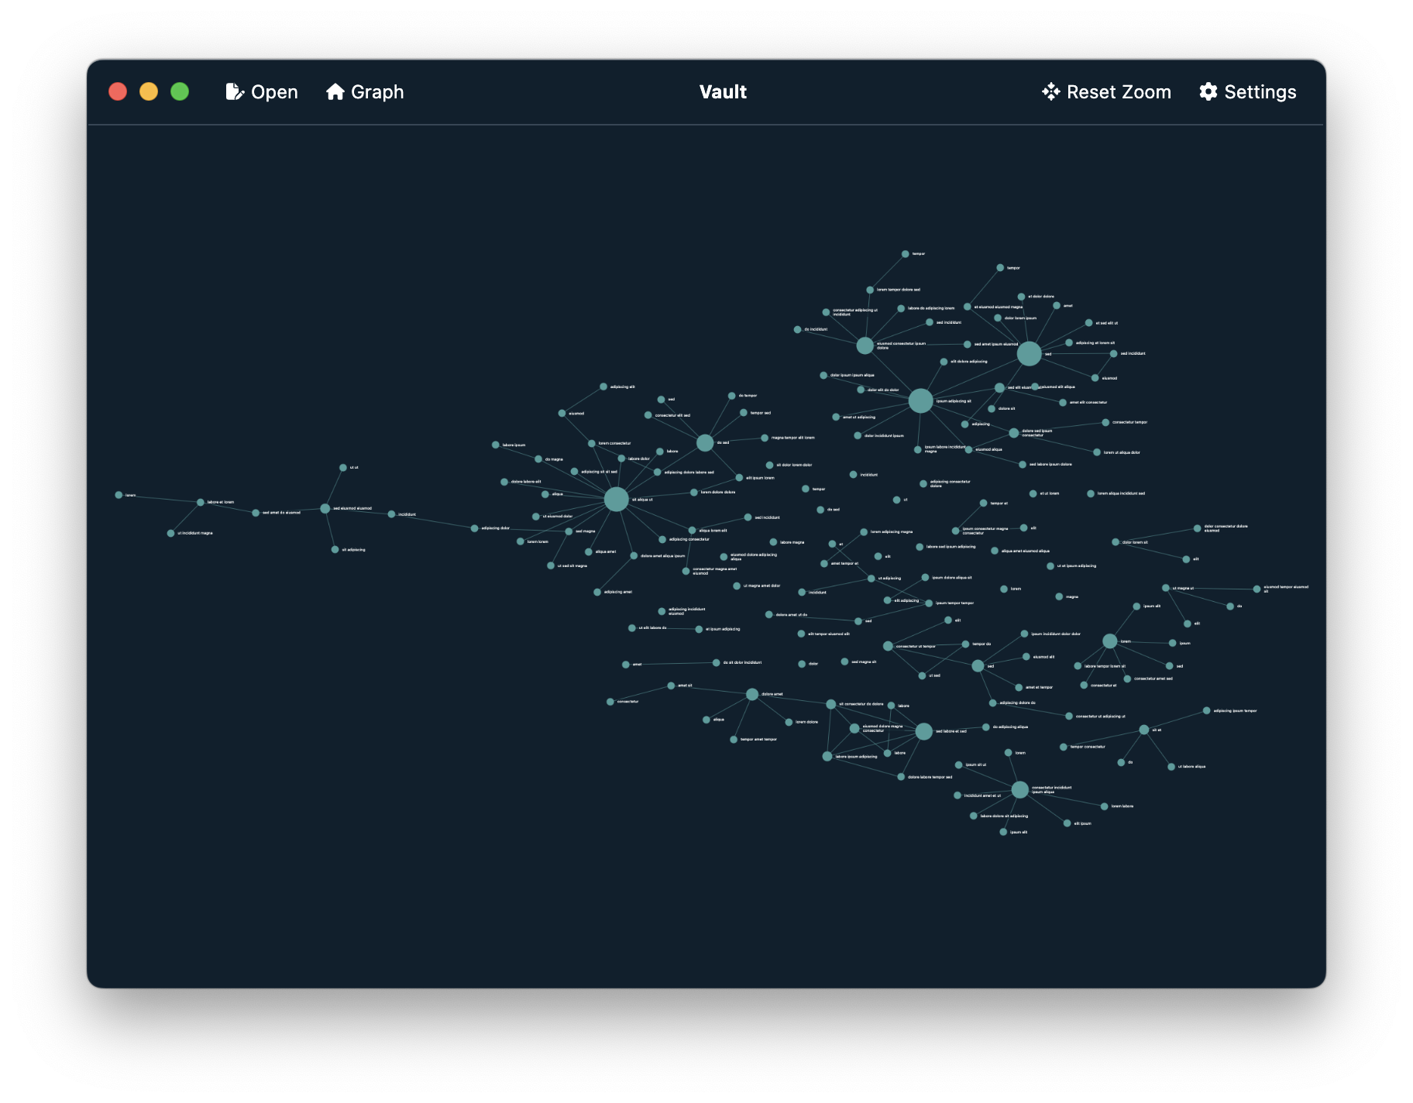Click the Open file button
Image resolution: width=1413 pixels, height=1103 pixels.
coord(262,92)
